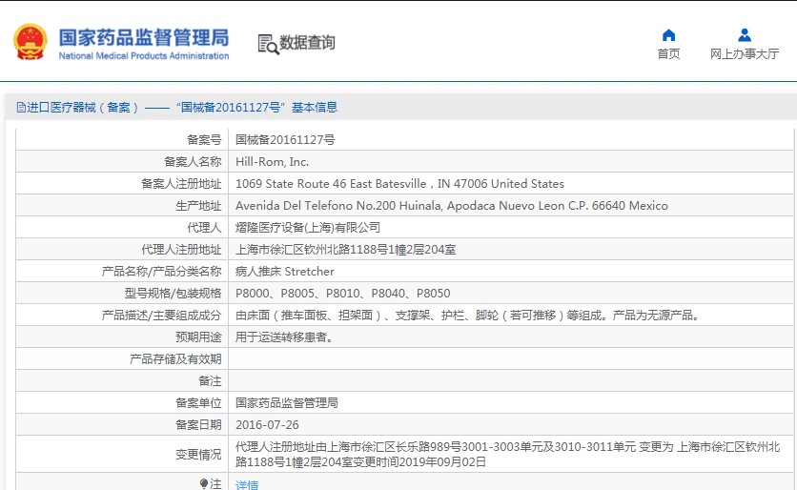Click the 产品描述/主要组成成分 label
Viewport: 797px width, 490px height.
click(161, 316)
